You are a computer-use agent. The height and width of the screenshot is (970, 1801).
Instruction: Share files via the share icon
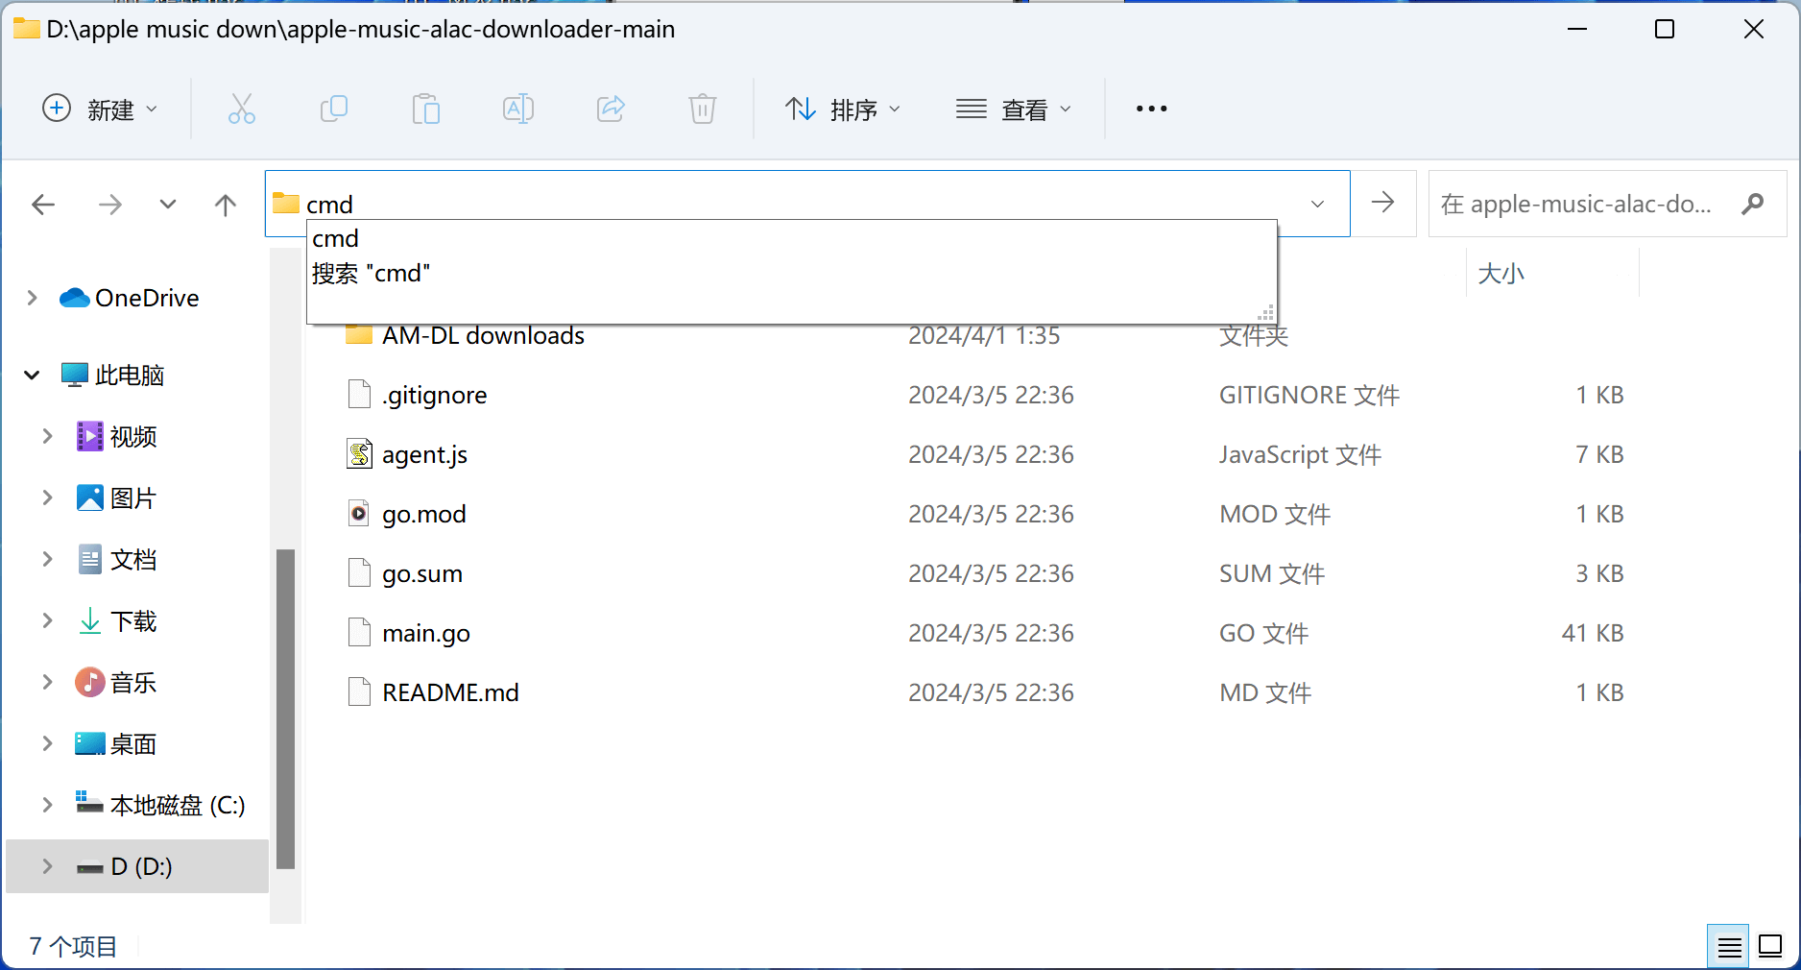(611, 109)
